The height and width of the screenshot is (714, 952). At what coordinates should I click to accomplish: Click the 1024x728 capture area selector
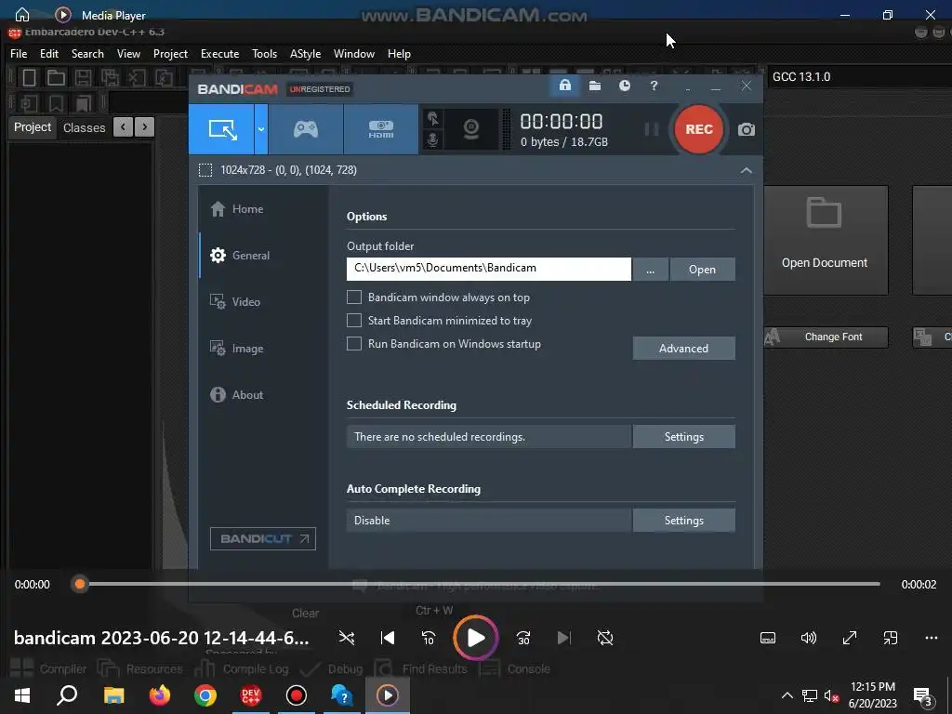(x=277, y=170)
